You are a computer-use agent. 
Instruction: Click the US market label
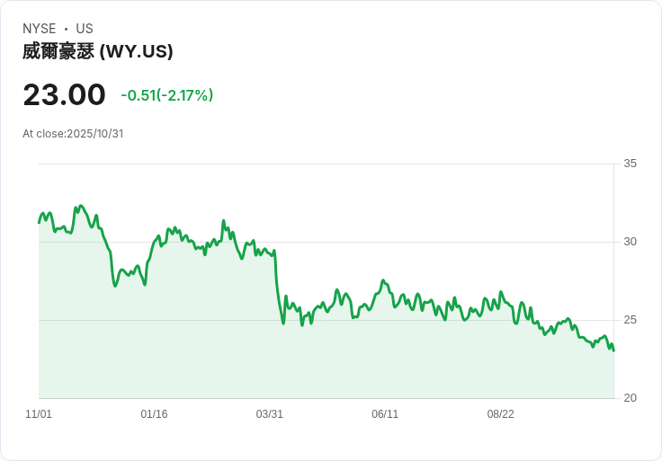pos(85,29)
